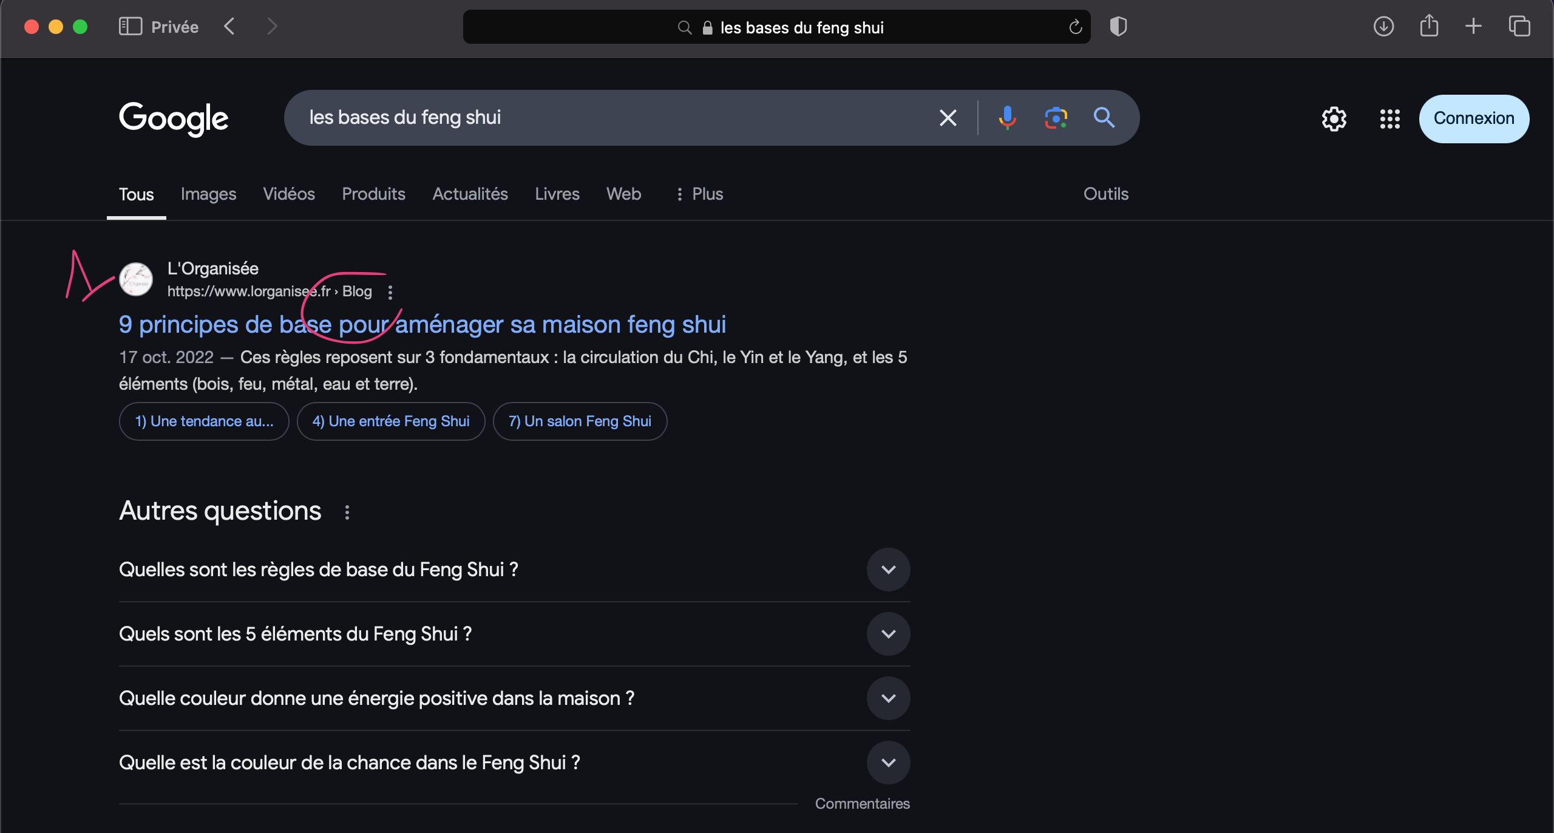Toggle the Safari sidebar button
This screenshot has width=1554, height=833.
pyautogui.click(x=130, y=27)
